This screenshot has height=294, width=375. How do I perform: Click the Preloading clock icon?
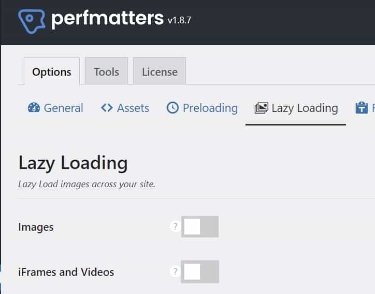172,108
